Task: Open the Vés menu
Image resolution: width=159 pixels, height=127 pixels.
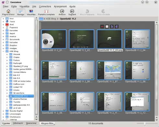Action: coord(34,6)
